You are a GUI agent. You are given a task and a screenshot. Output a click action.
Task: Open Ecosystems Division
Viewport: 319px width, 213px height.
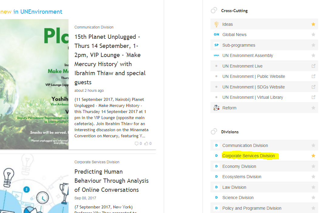point(242,177)
